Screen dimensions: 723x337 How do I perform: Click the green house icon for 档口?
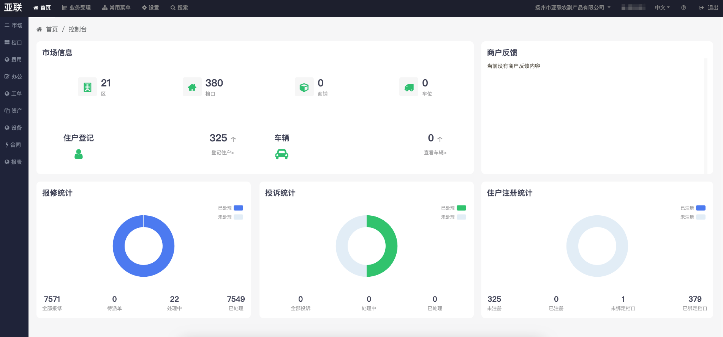pos(192,87)
